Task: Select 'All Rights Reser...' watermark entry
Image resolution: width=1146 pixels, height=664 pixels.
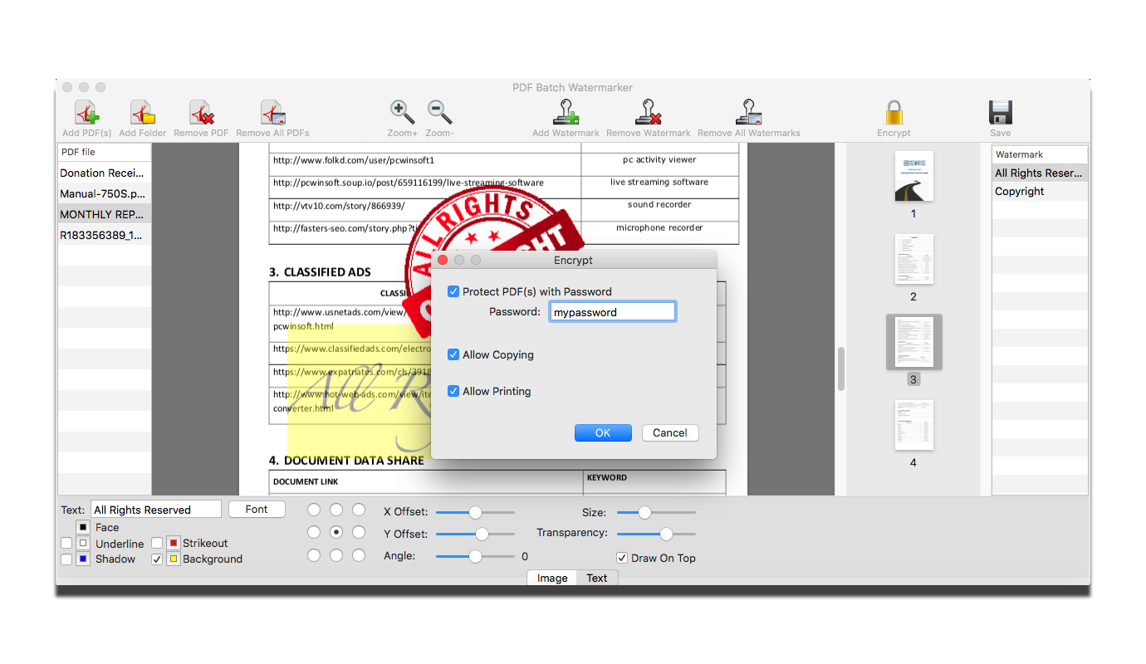Action: tap(1040, 173)
